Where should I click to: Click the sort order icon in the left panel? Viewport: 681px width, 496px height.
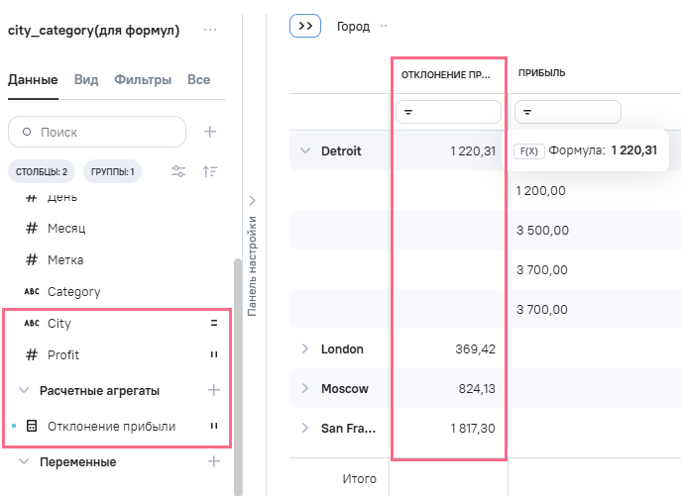209,171
